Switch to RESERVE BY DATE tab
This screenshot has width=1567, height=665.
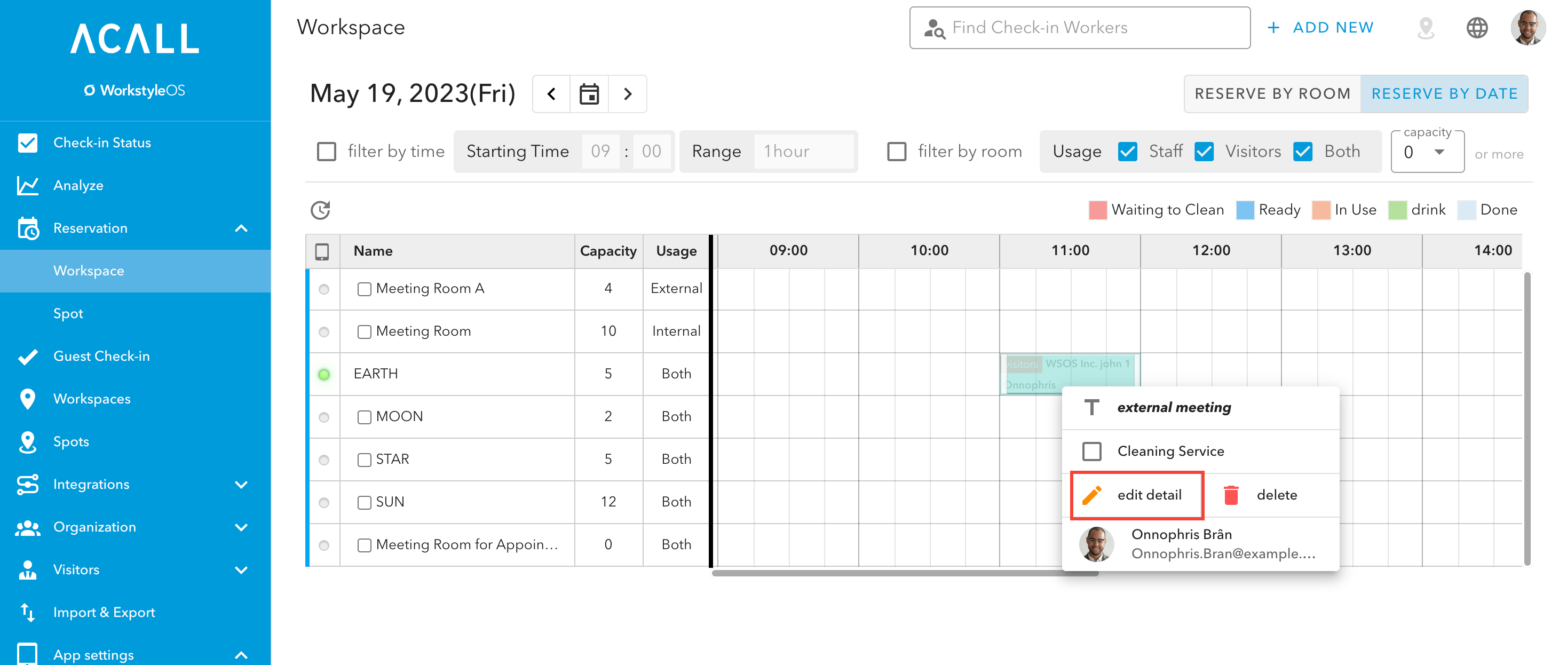1444,94
